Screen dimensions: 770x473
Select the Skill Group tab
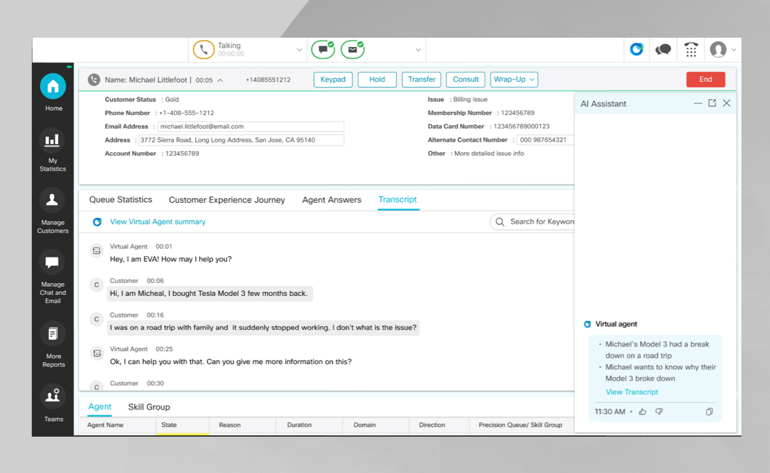tap(149, 407)
